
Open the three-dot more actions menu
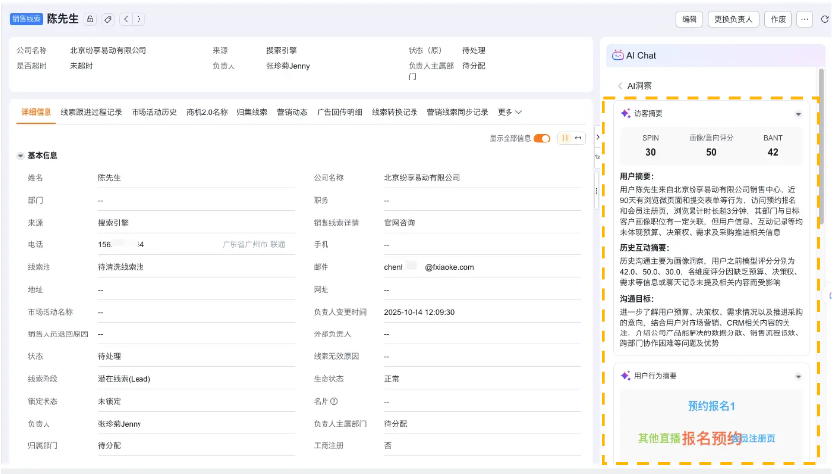point(804,19)
